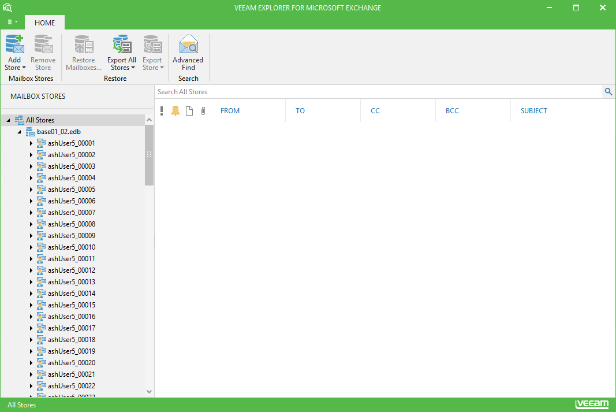Screen dimensions: 616x412
Task: Click the All Stores tree icon
Action: click(19, 120)
